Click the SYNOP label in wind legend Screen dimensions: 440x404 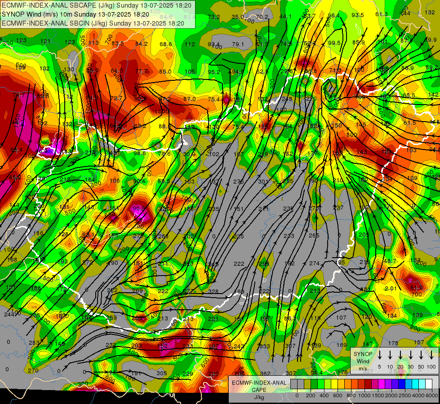pos(363,354)
